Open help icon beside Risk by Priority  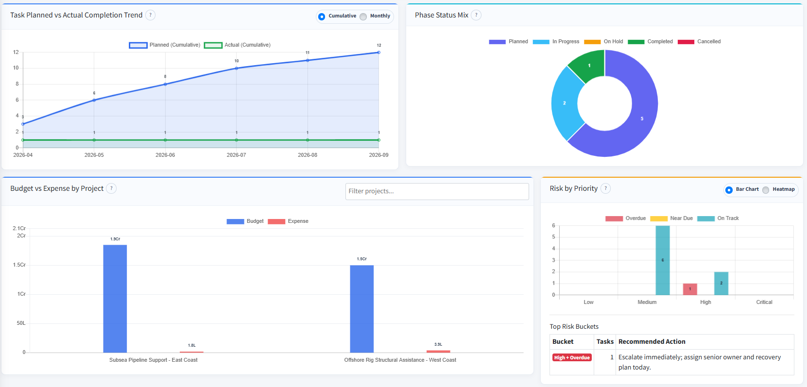[605, 188]
